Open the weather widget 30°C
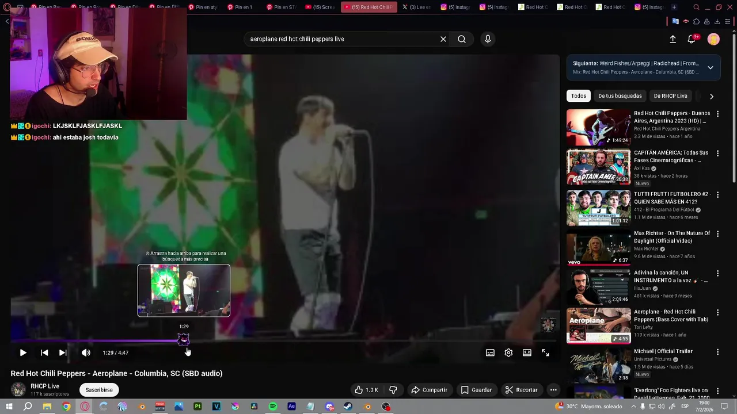Viewport: 737px width, 414px height. tap(590, 407)
